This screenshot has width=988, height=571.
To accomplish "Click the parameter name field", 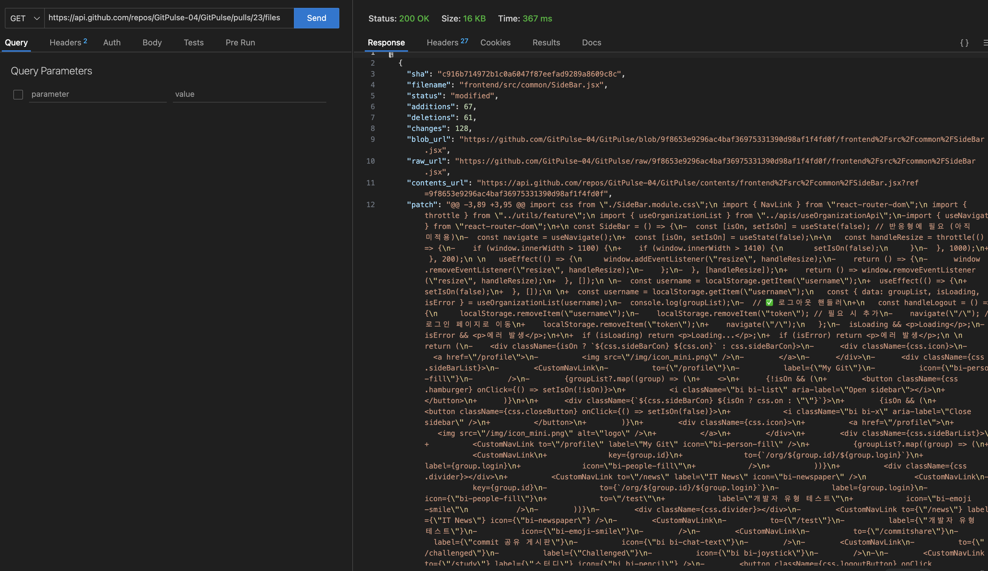I will pyautogui.click(x=98, y=94).
